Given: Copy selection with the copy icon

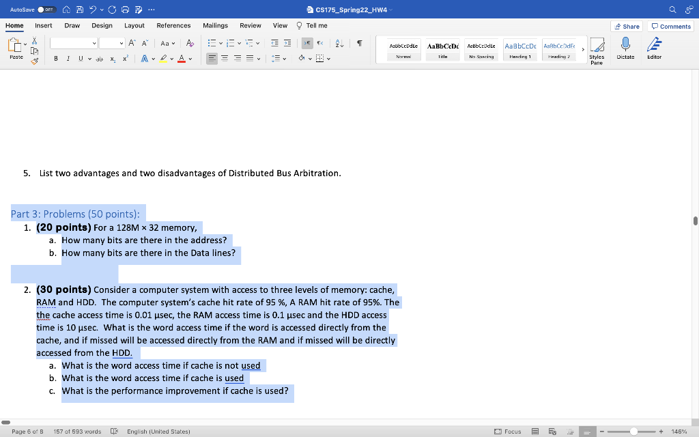Looking at the screenshot, I should tap(34, 51).
